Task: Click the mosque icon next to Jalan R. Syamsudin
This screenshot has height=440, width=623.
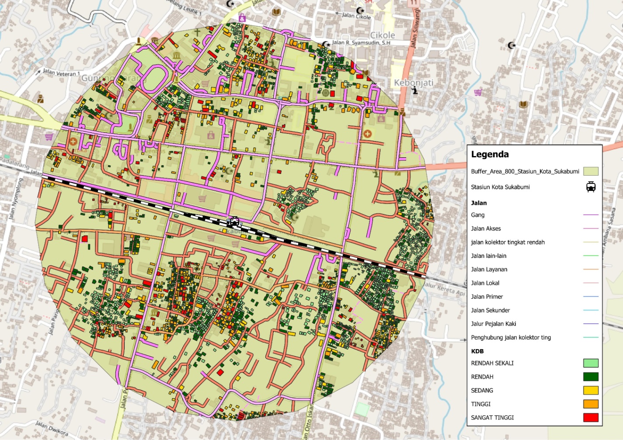Action: pos(326,44)
